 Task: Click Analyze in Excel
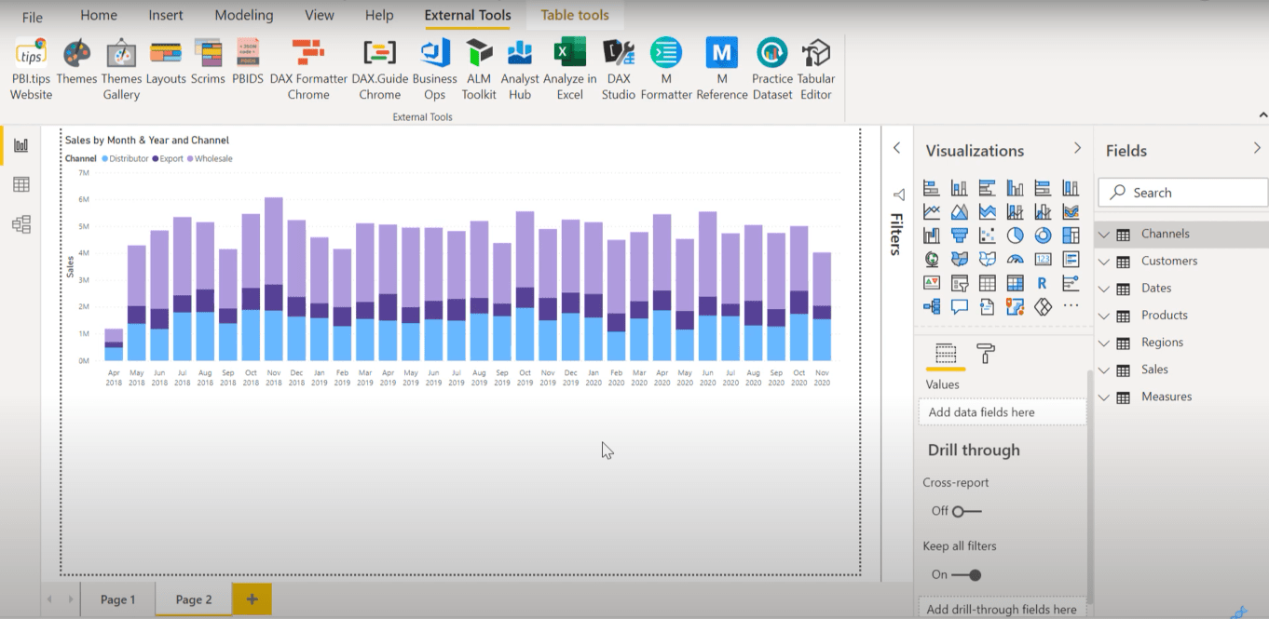569,69
